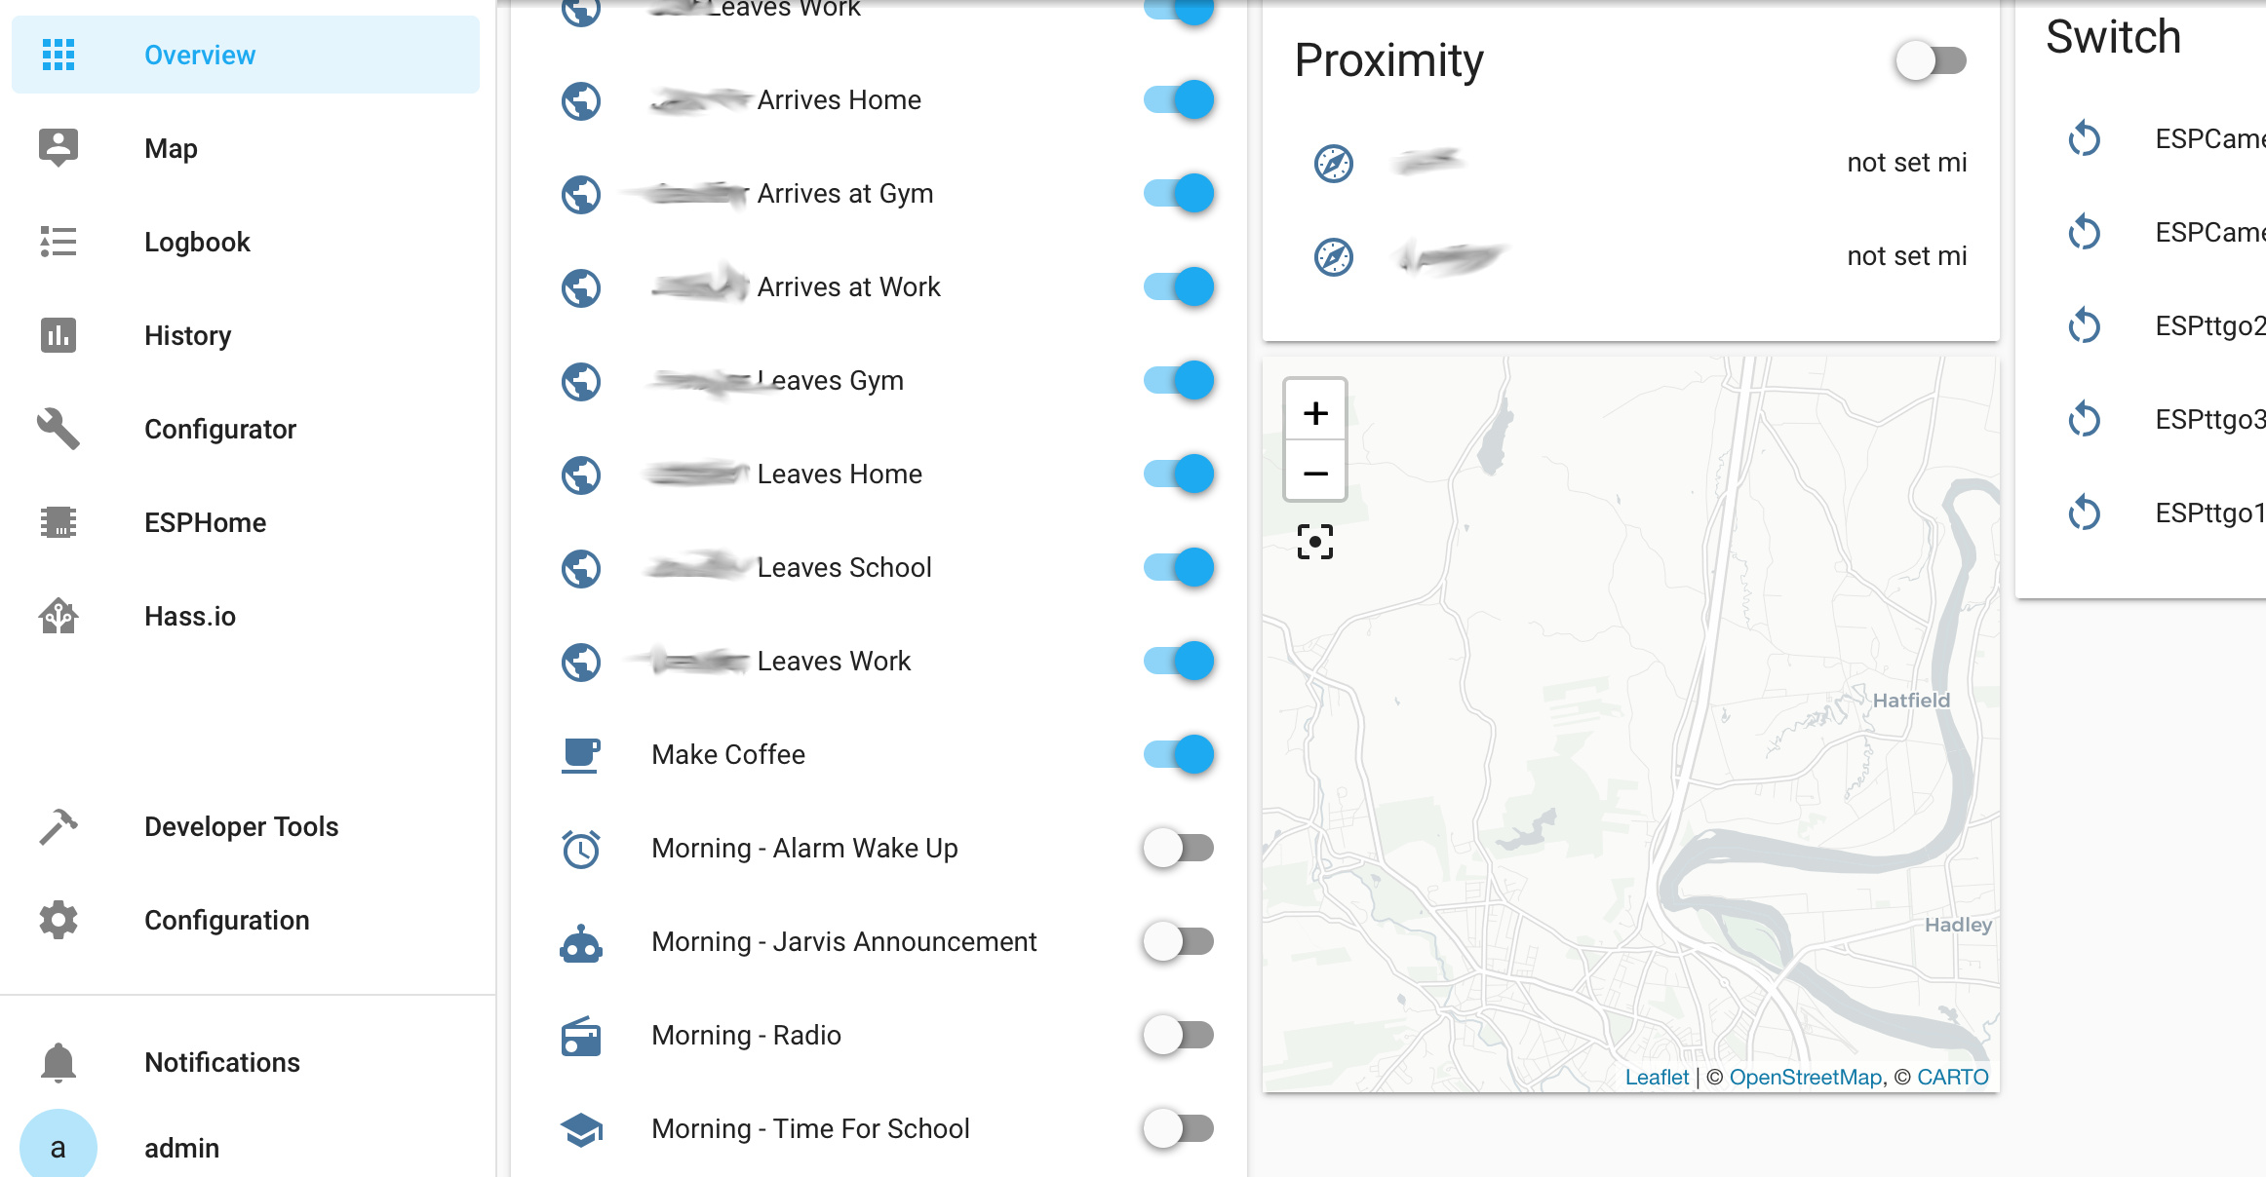Open the Configurator wrench icon
Screen dimensions: 2266x1177
[59, 429]
